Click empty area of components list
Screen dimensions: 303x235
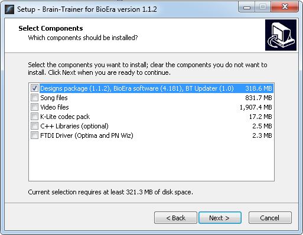pos(151,160)
